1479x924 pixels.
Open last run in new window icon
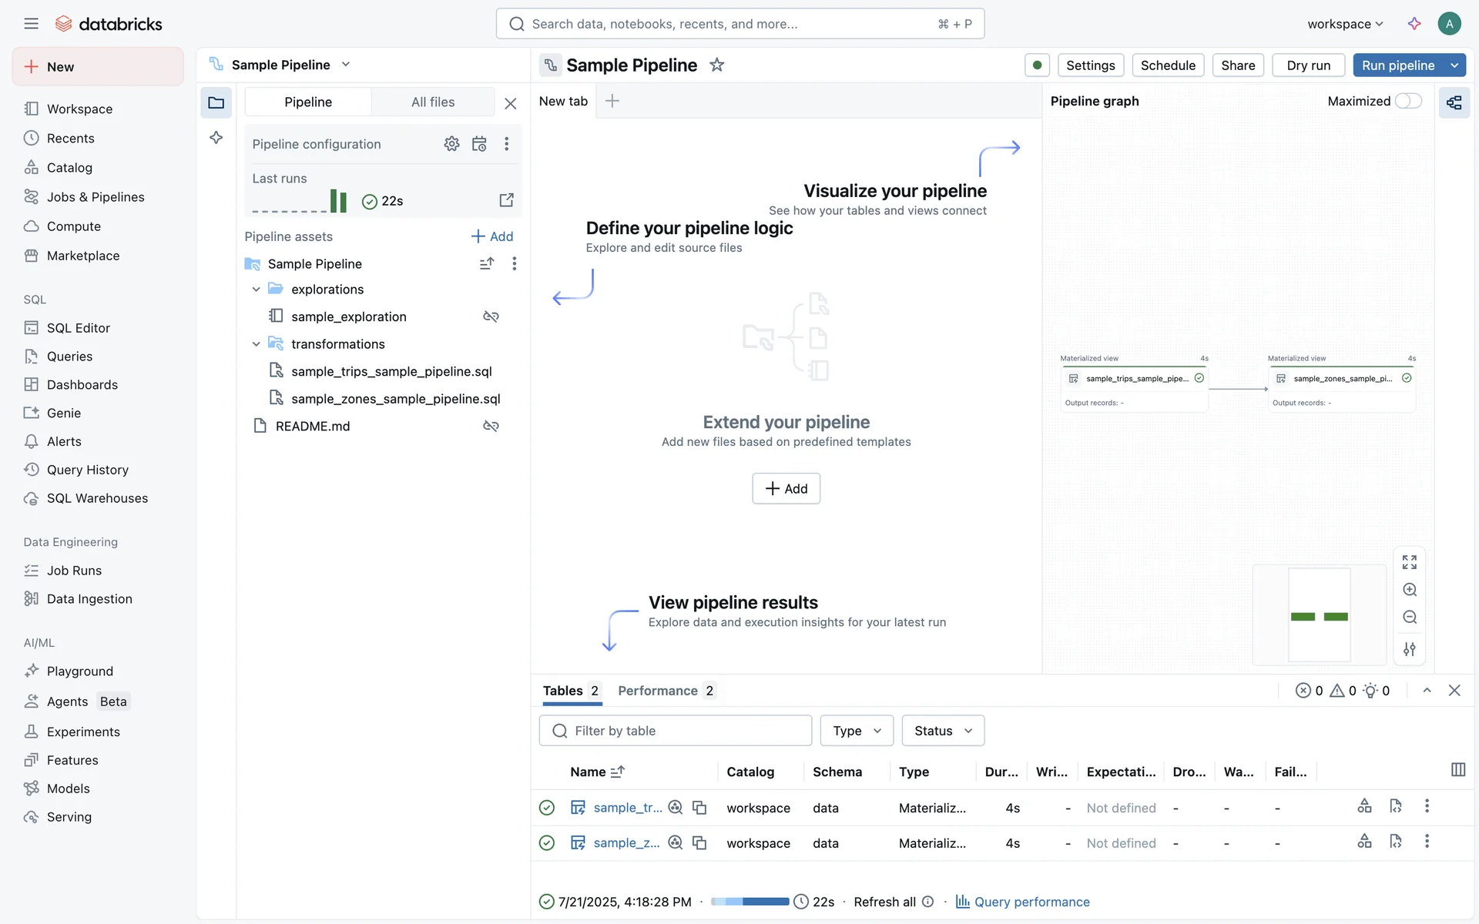point(506,200)
